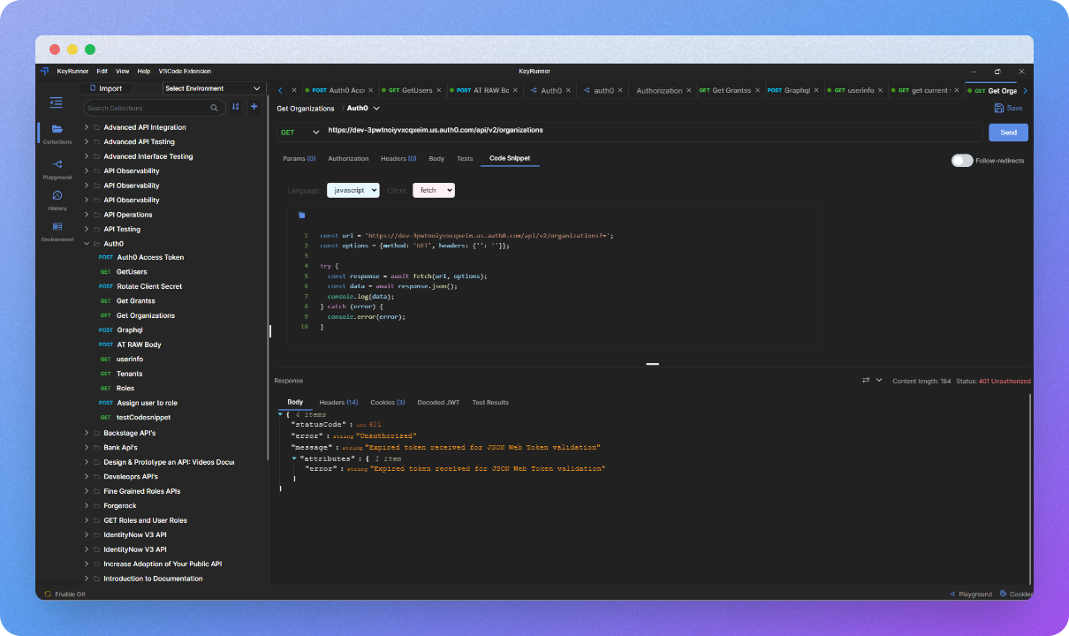Click the magnifier icon in Search Collections
This screenshot has width=1069, height=636.
(215, 108)
